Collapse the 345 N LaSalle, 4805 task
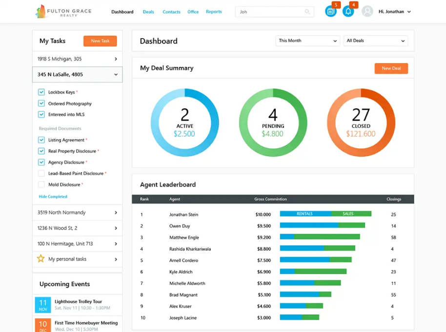 pos(78,75)
